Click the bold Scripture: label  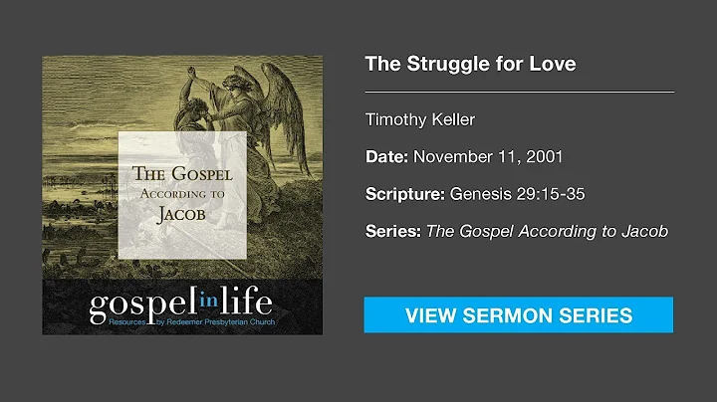click(402, 194)
